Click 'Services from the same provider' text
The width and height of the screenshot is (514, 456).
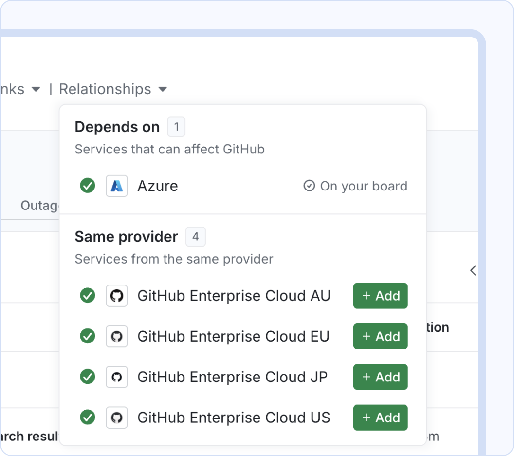coord(174,259)
